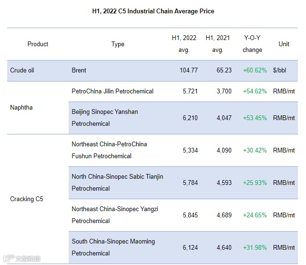
Task: Select the +53.45% change value
Action: (255, 118)
